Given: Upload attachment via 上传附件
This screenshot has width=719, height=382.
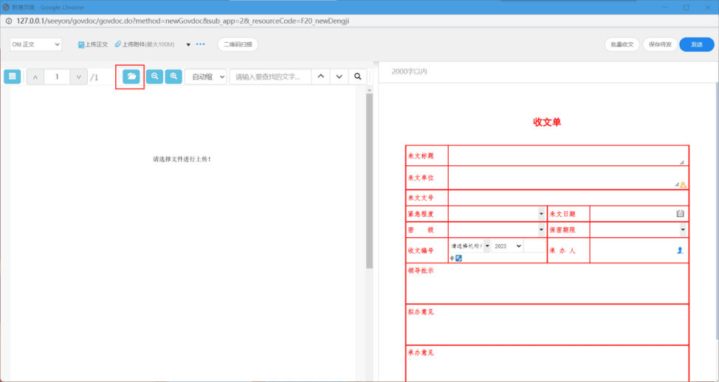Looking at the screenshot, I should coord(145,44).
